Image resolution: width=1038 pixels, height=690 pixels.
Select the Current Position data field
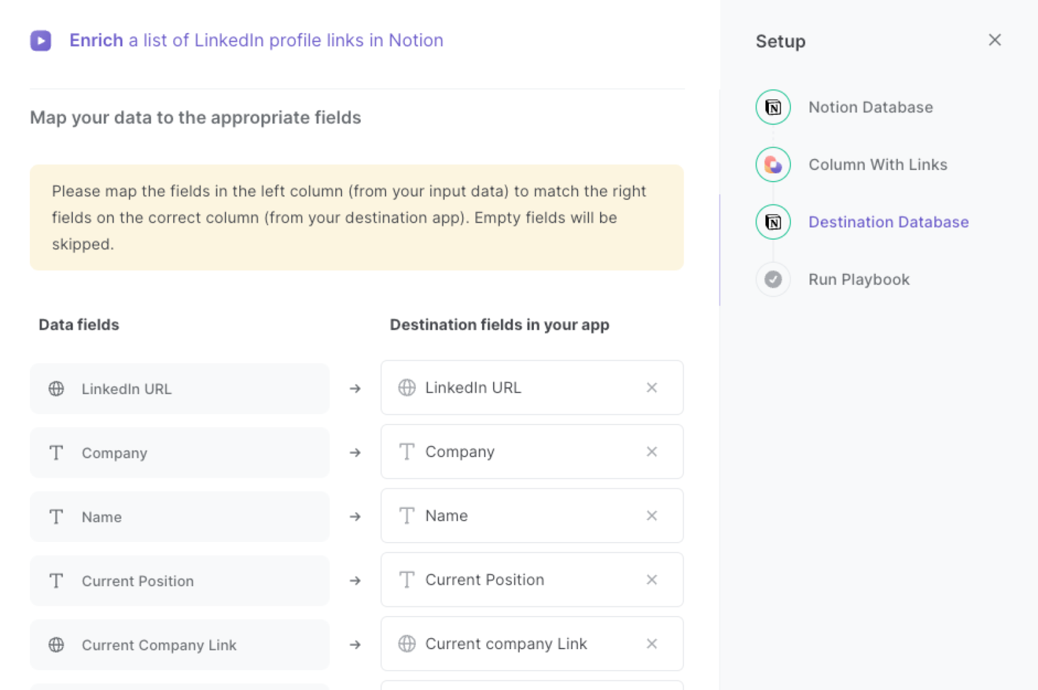click(x=180, y=581)
